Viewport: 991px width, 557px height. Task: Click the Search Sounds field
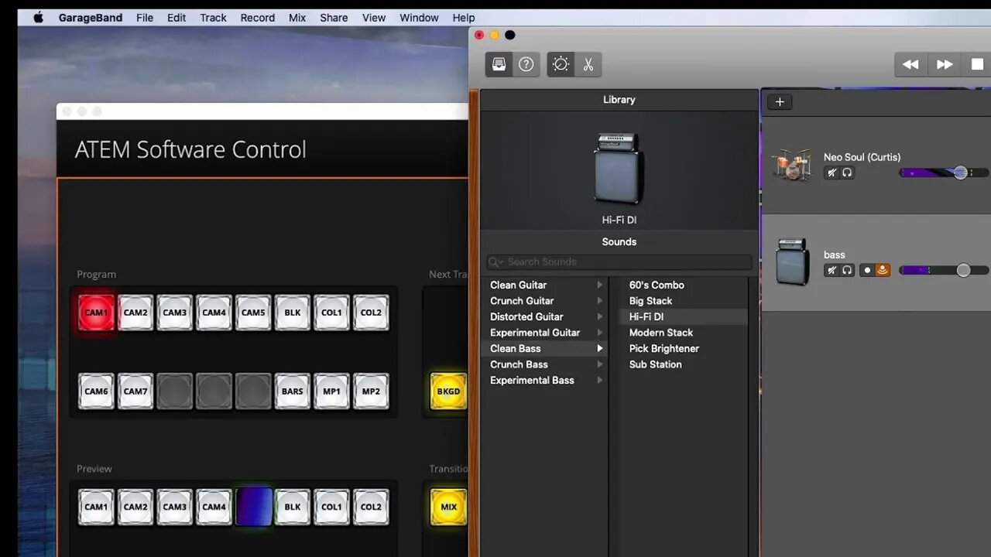click(x=619, y=261)
